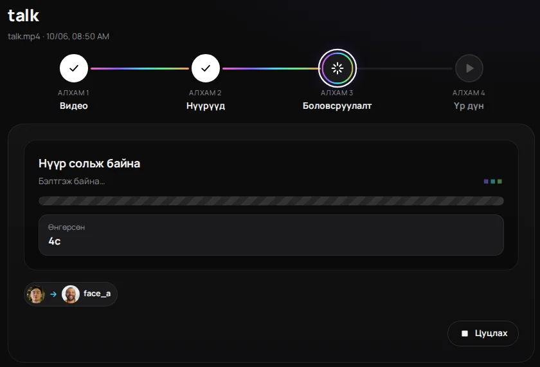The width and height of the screenshot is (540, 367).
Task: Go to the Үр дүн step label
Action: click(469, 106)
